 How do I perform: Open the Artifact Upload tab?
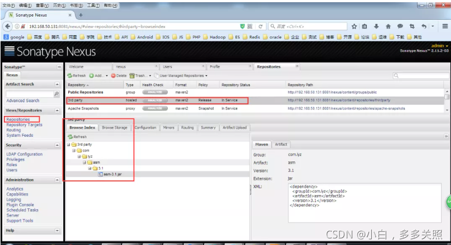tap(234, 127)
